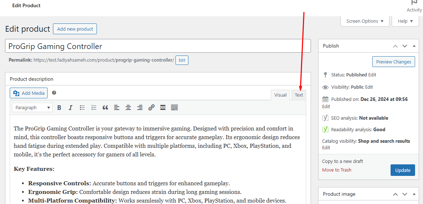The width and height of the screenshot is (423, 204).
Task: Edit the Published status
Action: pyautogui.click(x=372, y=75)
